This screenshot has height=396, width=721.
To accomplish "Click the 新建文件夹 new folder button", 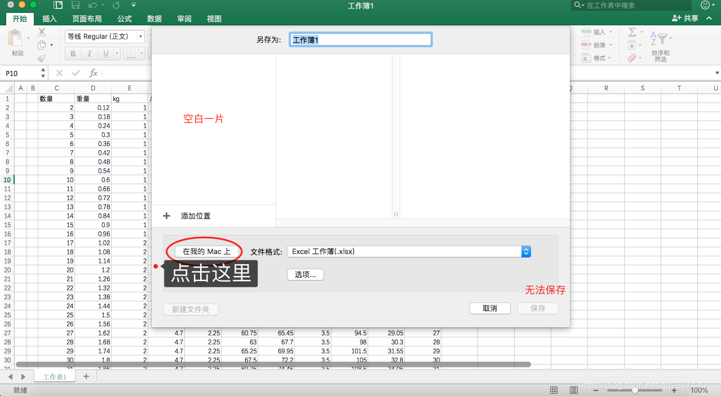I will pyautogui.click(x=191, y=310).
